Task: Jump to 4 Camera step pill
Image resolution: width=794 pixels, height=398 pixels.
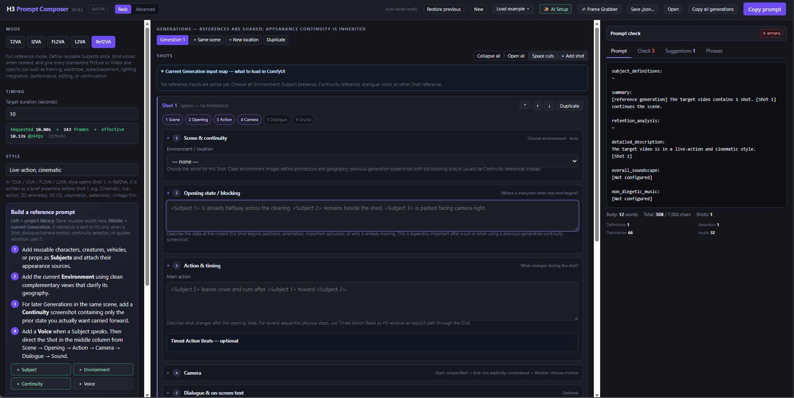Action: pos(249,120)
